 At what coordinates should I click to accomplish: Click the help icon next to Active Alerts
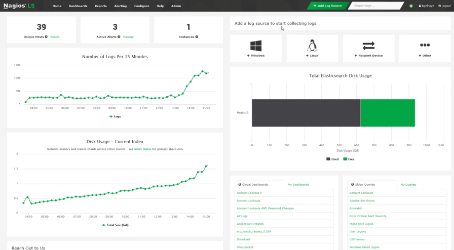click(x=119, y=37)
